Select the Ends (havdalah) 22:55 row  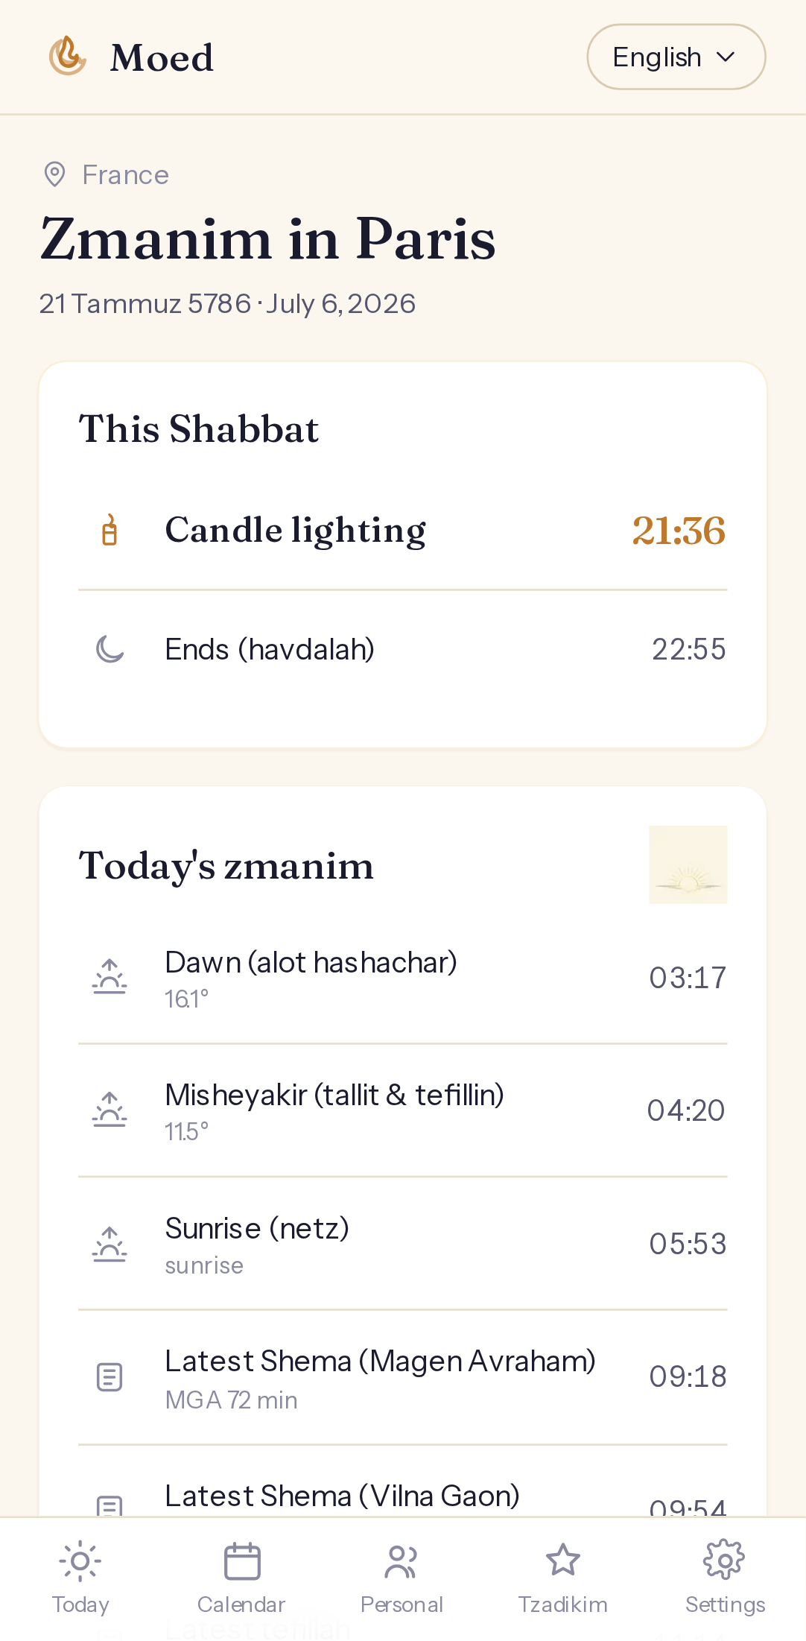[403, 649]
